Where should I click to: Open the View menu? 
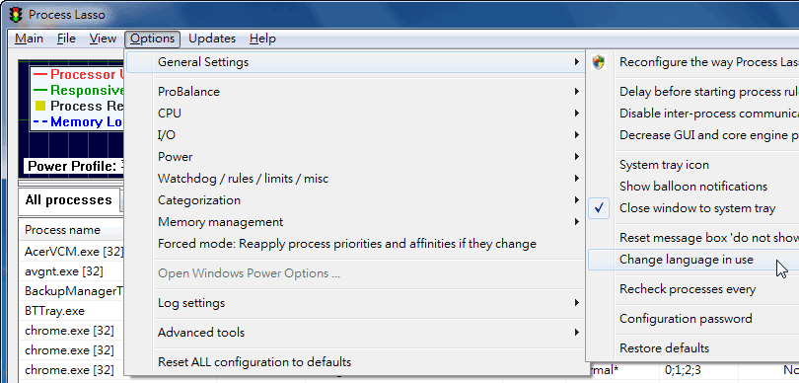[x=103, y=38]
